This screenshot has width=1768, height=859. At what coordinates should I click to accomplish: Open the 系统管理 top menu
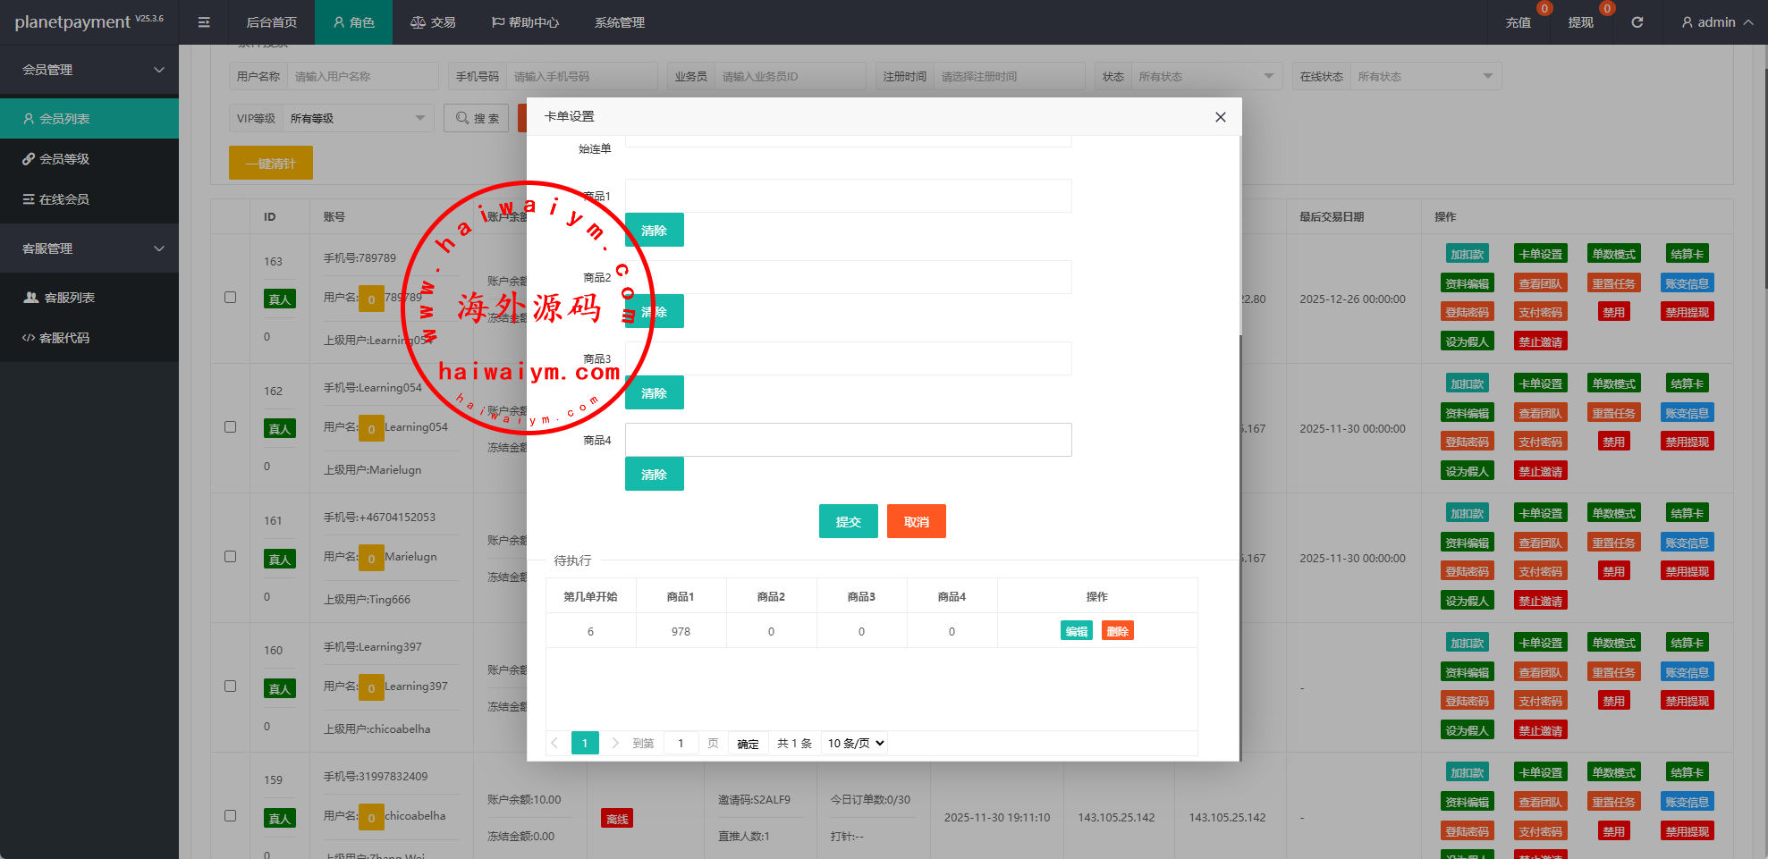point(619,22)
